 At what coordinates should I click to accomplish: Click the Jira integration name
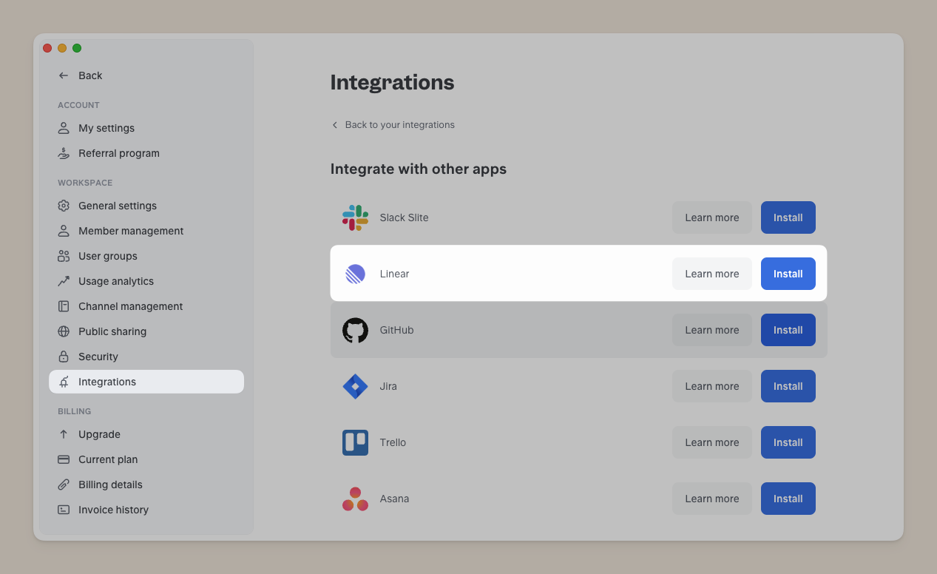click(x=388, y=386)
